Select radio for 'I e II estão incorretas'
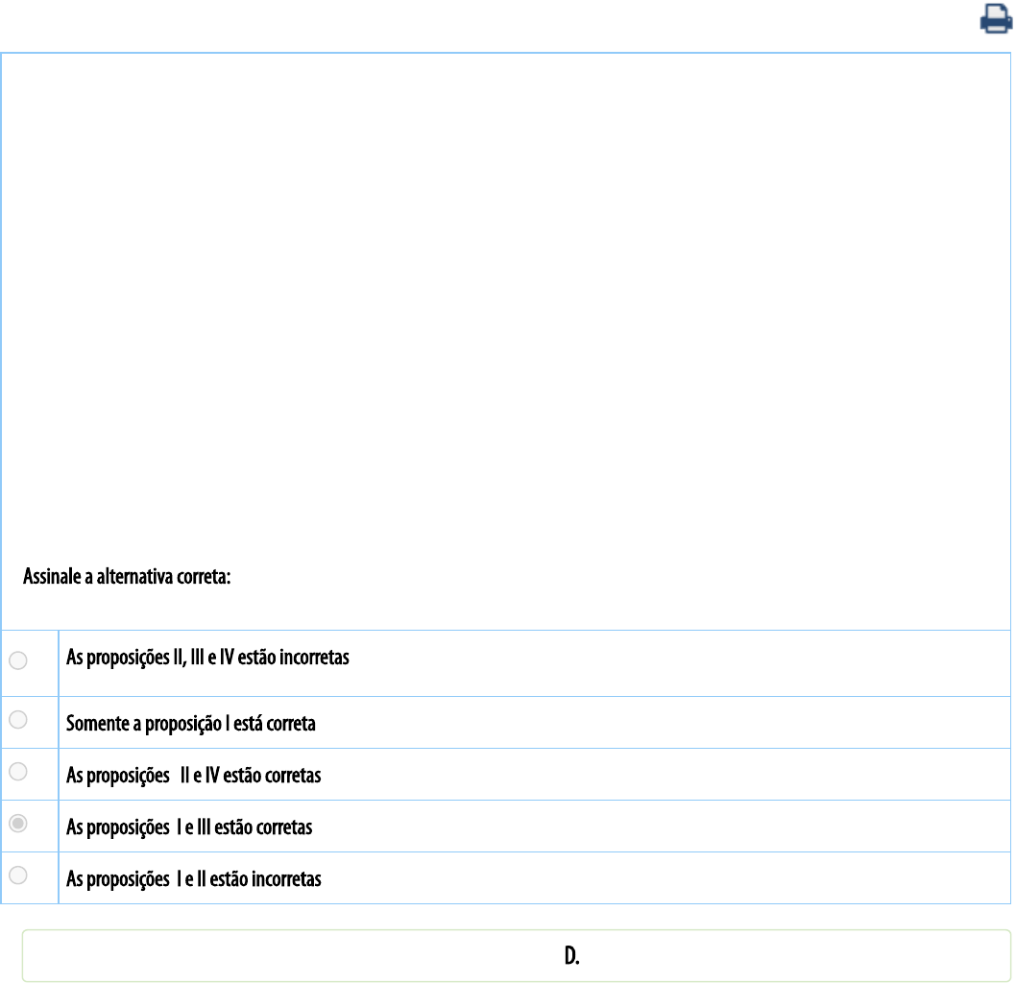The width and height of the screenshot is (1016, 983). (17, 875)
